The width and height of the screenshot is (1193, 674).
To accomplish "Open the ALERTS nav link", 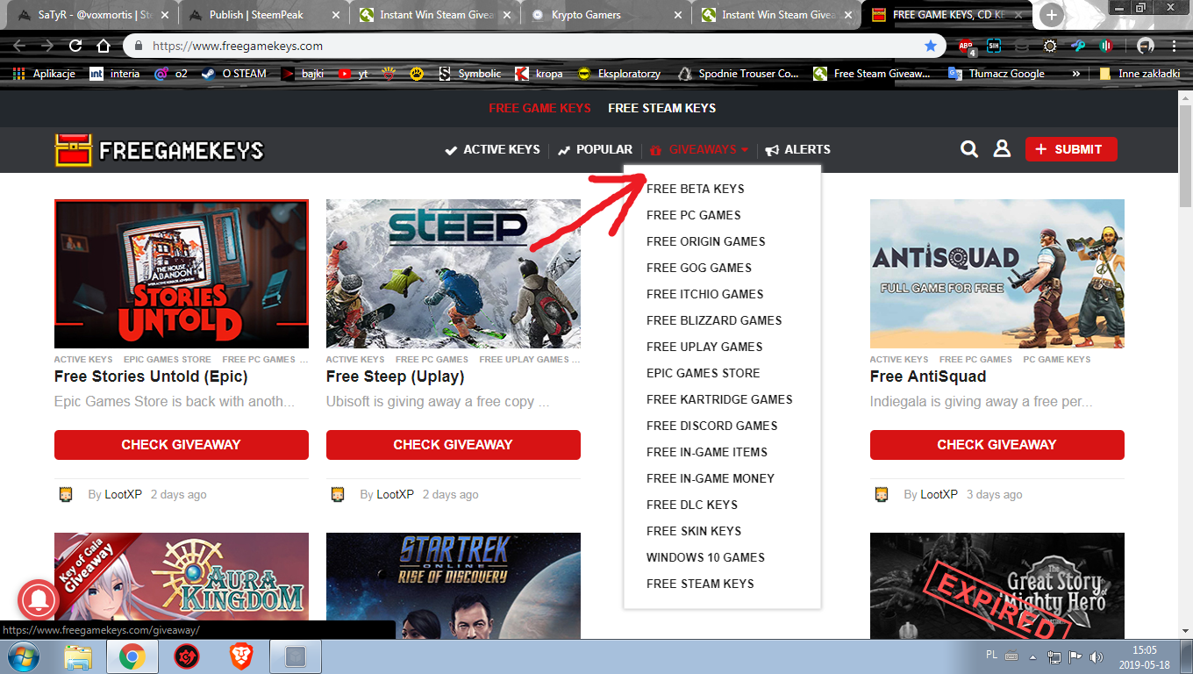I will [798, 150].
